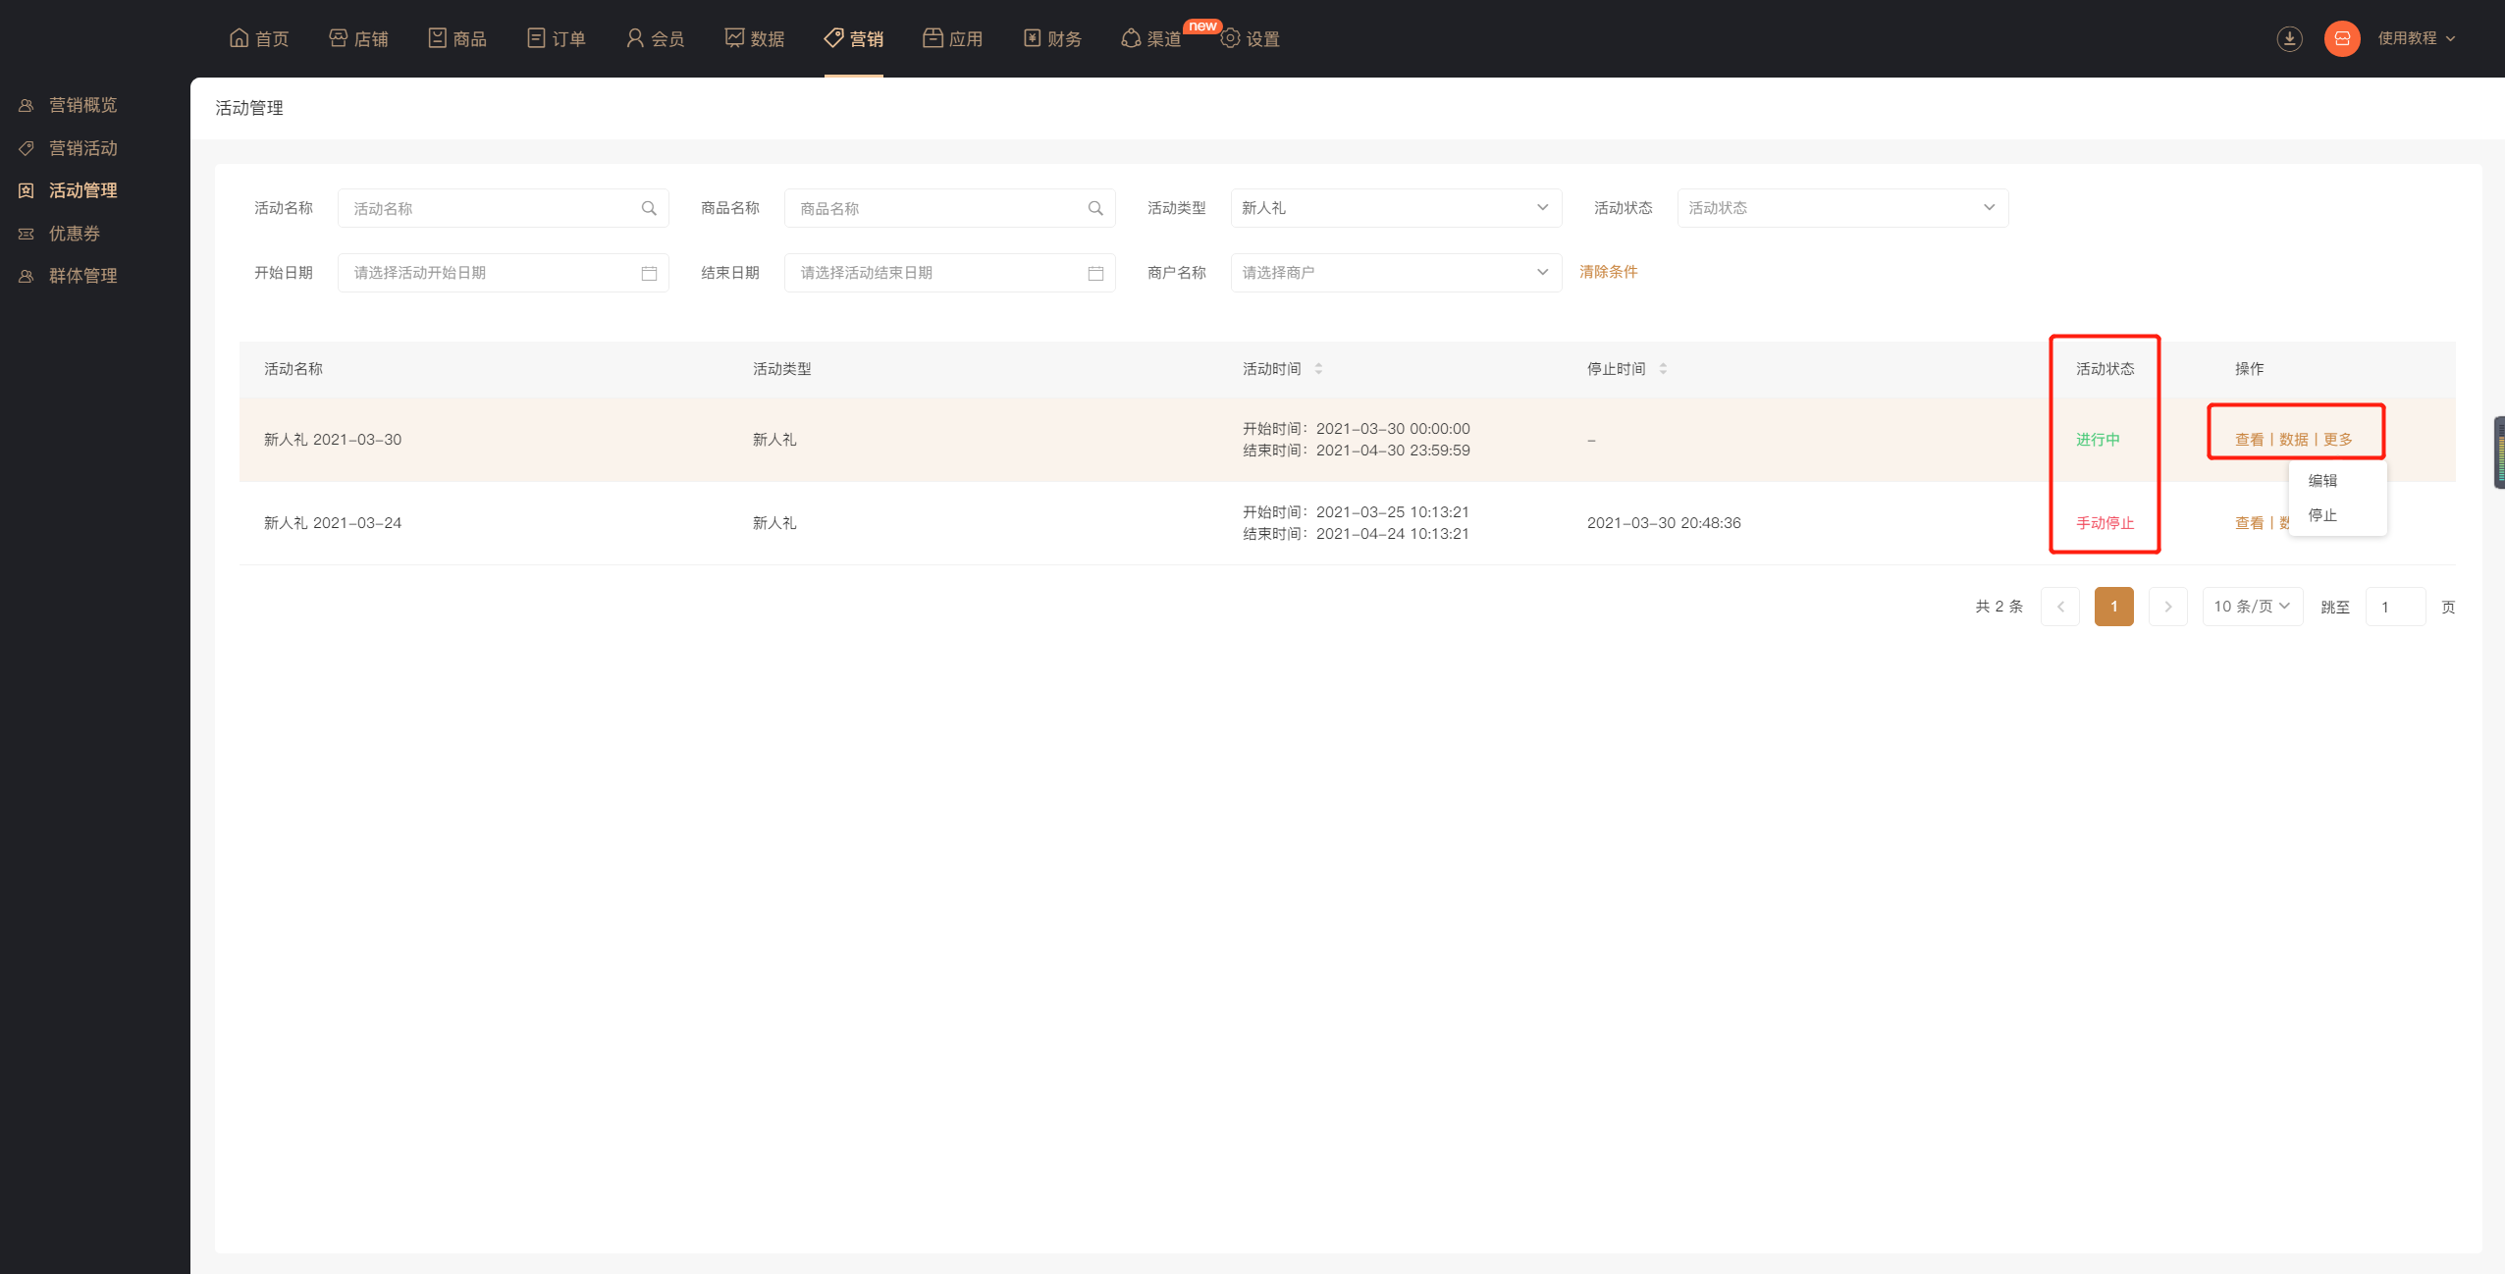Click the calendar icon in 结束日期 field
The image size is (2505, 1274).
(x=1095, y=273)
